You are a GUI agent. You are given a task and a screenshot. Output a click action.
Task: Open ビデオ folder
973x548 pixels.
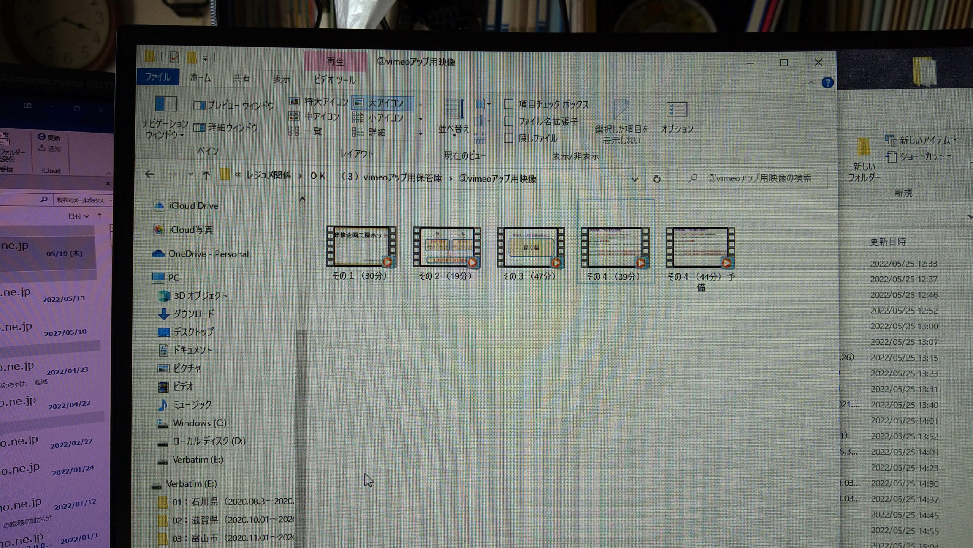[176, 386]
